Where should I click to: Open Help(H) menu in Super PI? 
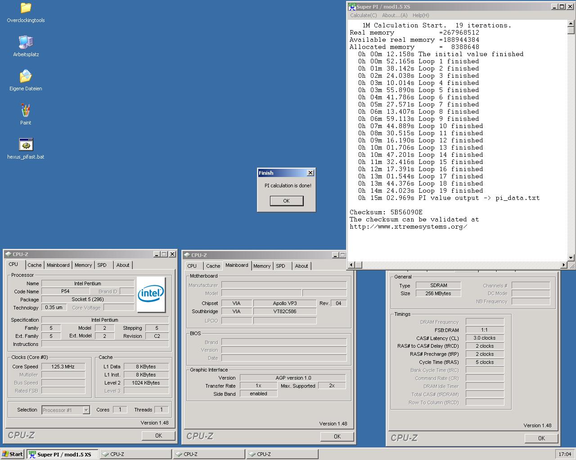[x=421, y=15]
